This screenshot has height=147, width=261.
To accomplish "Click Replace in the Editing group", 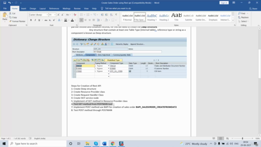I will [243, 17].
